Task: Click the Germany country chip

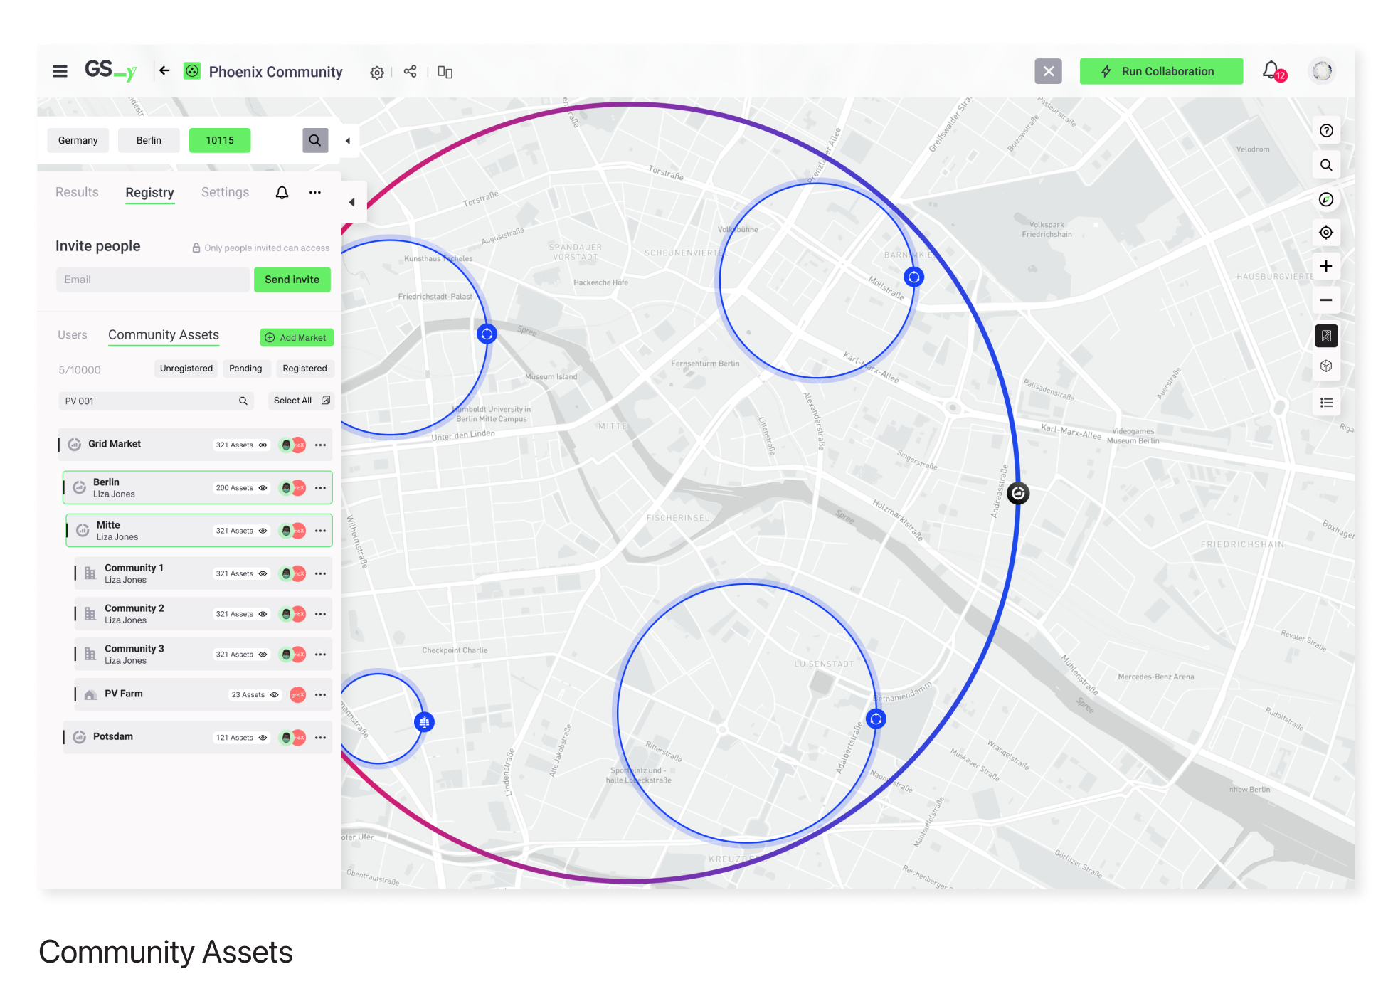Action: [78, 140]
